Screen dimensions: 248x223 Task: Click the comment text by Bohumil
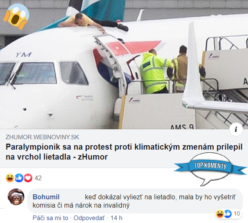coord(134,201)
